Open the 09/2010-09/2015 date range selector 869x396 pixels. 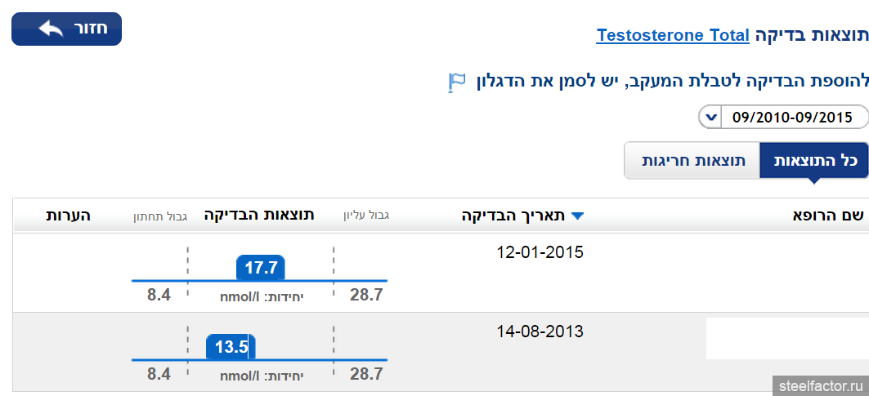point(791,117)
